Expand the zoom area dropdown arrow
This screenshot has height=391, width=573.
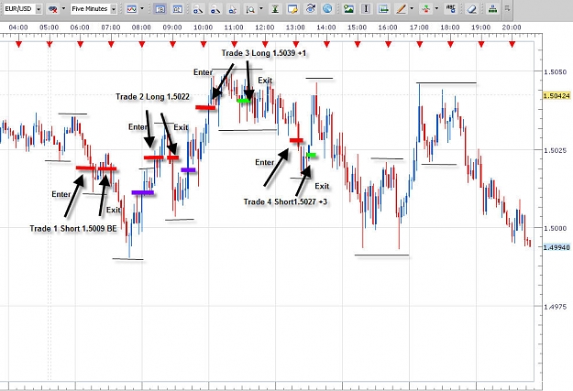(261, 9)
